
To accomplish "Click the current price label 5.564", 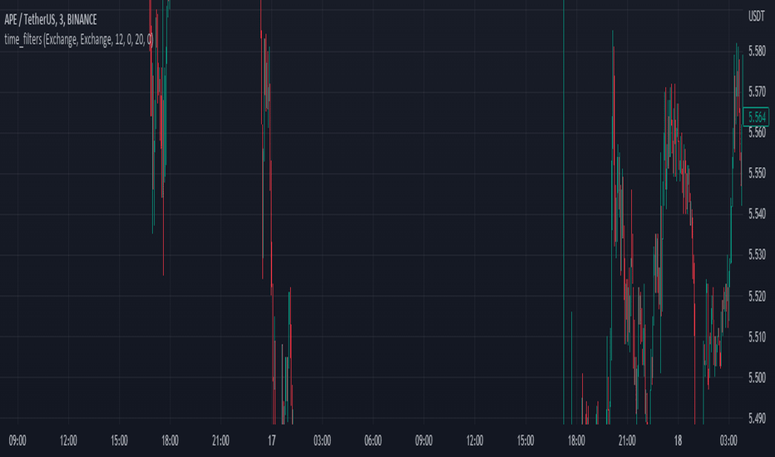I will [756, 117].
